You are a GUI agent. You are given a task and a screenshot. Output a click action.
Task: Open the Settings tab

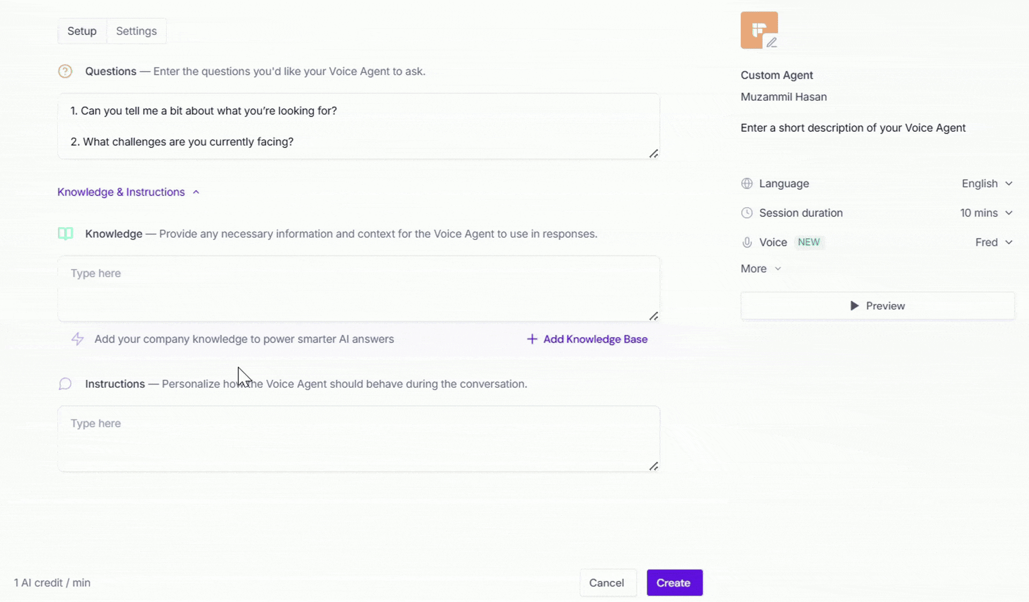point(136,31)
